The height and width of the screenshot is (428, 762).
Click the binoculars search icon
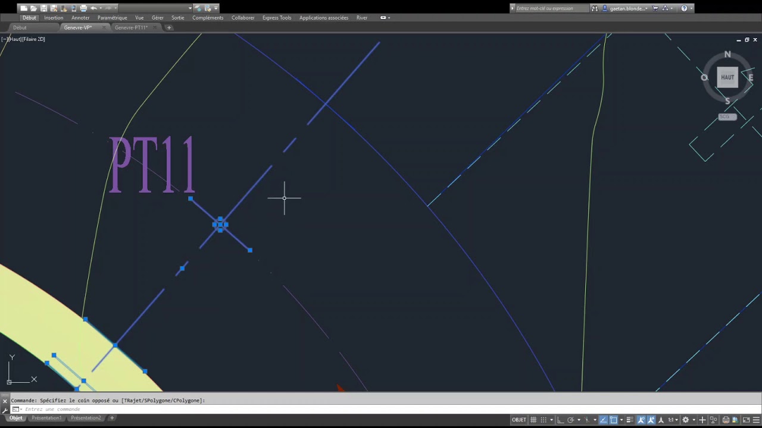pyautogui.click(x=594, y=8)
